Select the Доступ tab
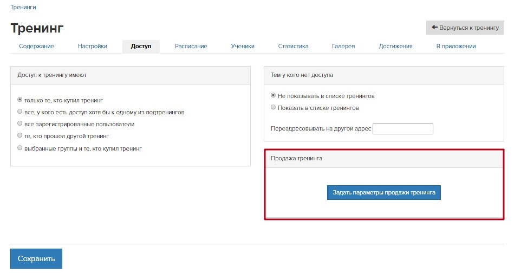Image resolution: width=514 pixels, height=273 pixels. pyautogui.click(x=141, y=46)
